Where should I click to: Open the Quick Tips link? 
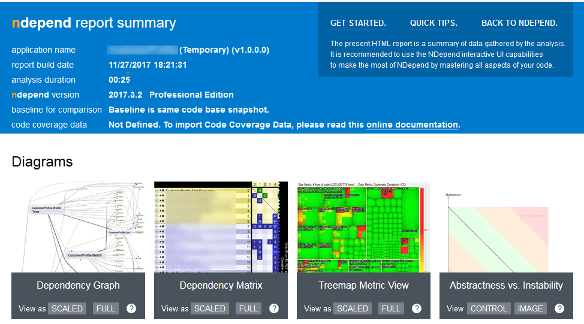point(434,23)
